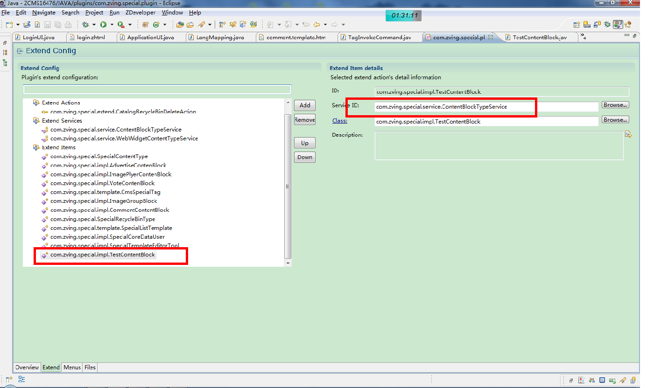Open the Debug perspective at top right
668x388 pixels.
click(x=607, y=24)
